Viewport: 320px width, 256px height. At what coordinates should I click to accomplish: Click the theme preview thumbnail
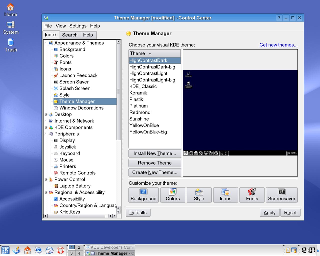point(240,113)
